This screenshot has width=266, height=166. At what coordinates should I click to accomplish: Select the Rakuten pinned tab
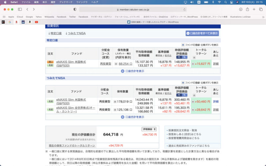(16, 22)
